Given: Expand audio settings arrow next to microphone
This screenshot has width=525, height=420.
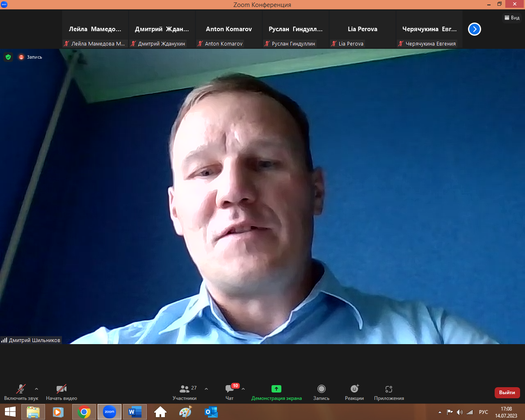Looking at the screenshot, I should click(x=37, y=389).
